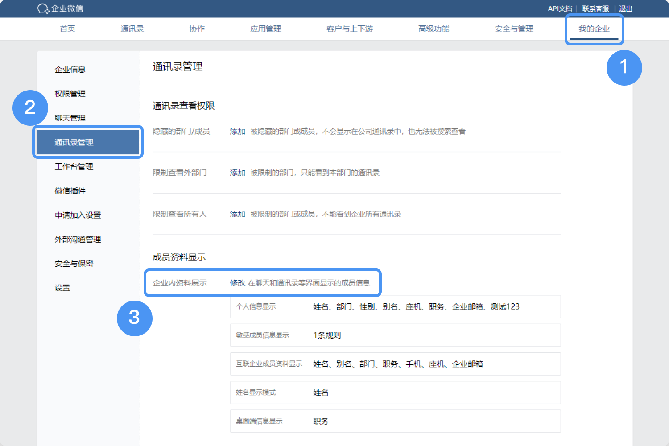669x446 pixels.
Task: Open 外部沟通管理 in the sidebar
Action: (78, 240)
